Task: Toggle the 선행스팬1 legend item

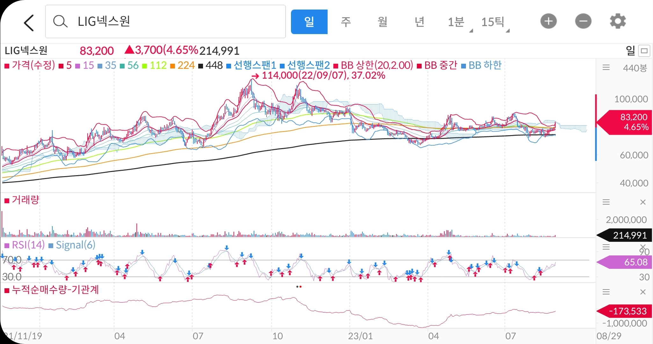Action: 251,65
